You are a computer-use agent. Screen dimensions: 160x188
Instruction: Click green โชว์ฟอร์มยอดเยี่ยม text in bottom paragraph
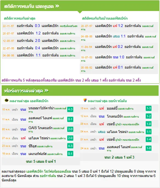58,171
